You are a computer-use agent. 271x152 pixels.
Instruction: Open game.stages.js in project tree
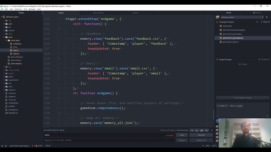pyautogui.click(x=16, y=64)
